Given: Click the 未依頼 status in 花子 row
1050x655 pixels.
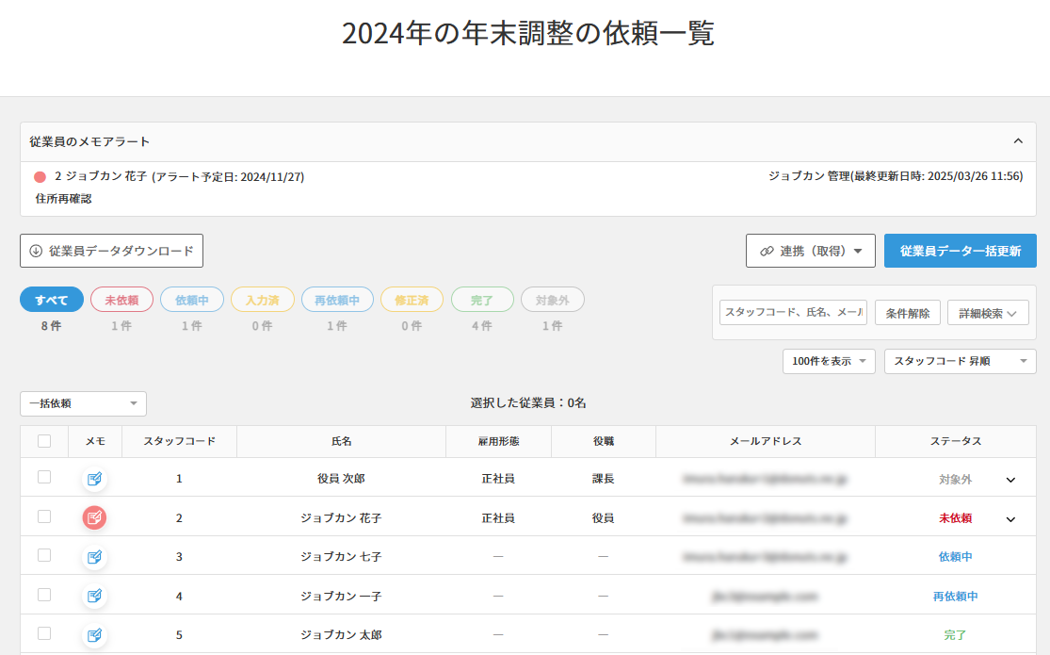Looking at the screenshot, I should point(956,518).
